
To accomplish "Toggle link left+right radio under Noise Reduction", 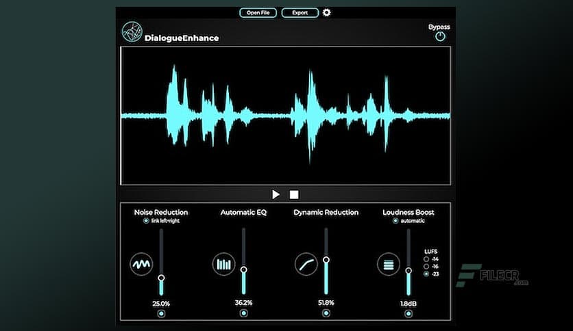I will click(146, 221).
